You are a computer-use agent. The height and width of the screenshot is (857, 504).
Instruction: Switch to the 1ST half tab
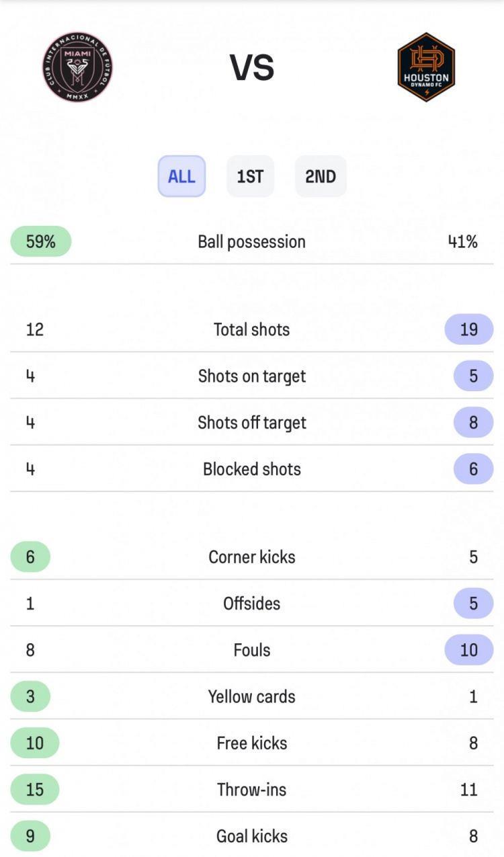point(250,176)
